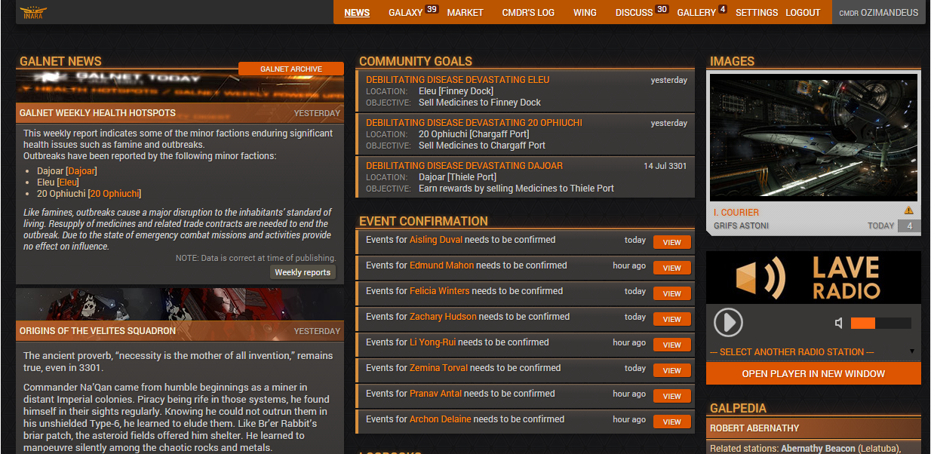This screenshot has height=454, width=931.
Task: Click VIEW for Archon Delaine events
Action: click(x=672, y=422)
